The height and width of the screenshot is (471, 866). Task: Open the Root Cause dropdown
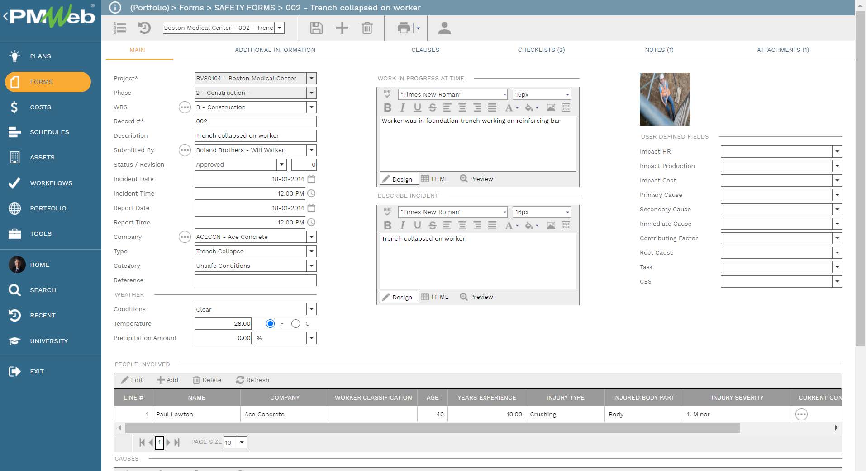[x=837, y=252]
